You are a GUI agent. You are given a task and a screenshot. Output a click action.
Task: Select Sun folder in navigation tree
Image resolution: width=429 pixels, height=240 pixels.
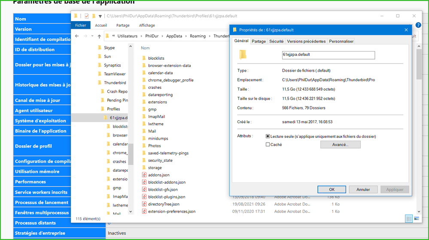(x=107, y=56)
